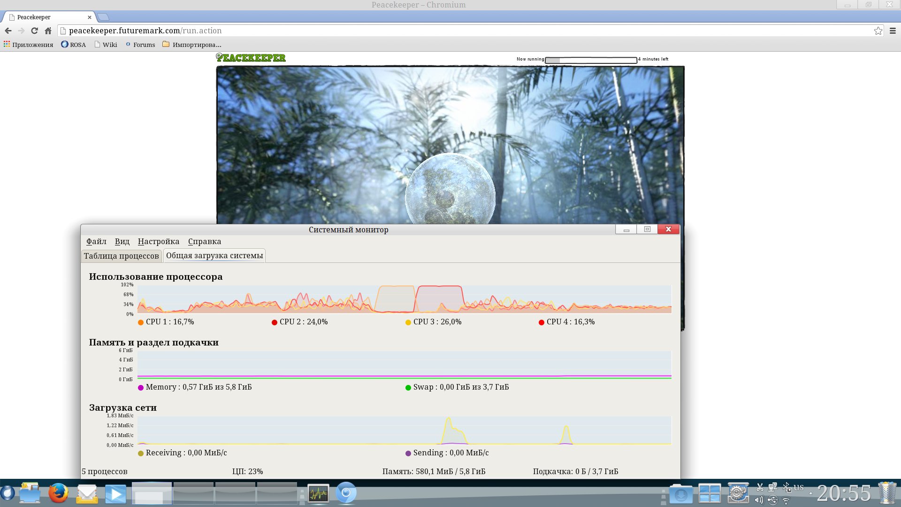901x507 pixels.
Task: Open the Downloads folder stack on panel
Action: (680, 494)
